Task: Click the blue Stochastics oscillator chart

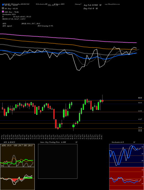Action: coord(126,155)
